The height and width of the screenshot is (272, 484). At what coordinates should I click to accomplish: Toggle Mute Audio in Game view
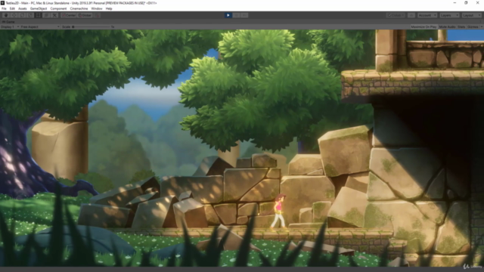pyautogui.click(x=447, y=27)
